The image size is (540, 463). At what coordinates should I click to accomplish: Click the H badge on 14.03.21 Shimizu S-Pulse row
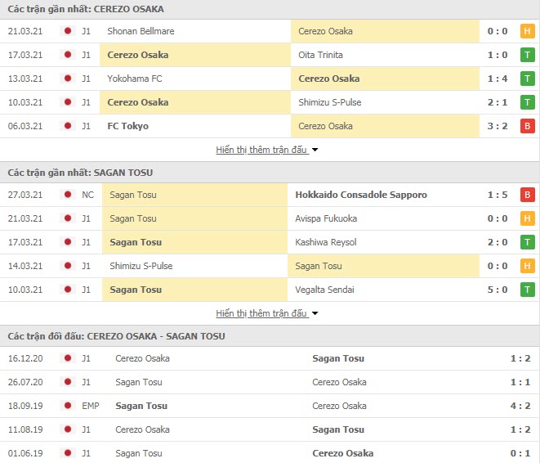click(527, 266)
